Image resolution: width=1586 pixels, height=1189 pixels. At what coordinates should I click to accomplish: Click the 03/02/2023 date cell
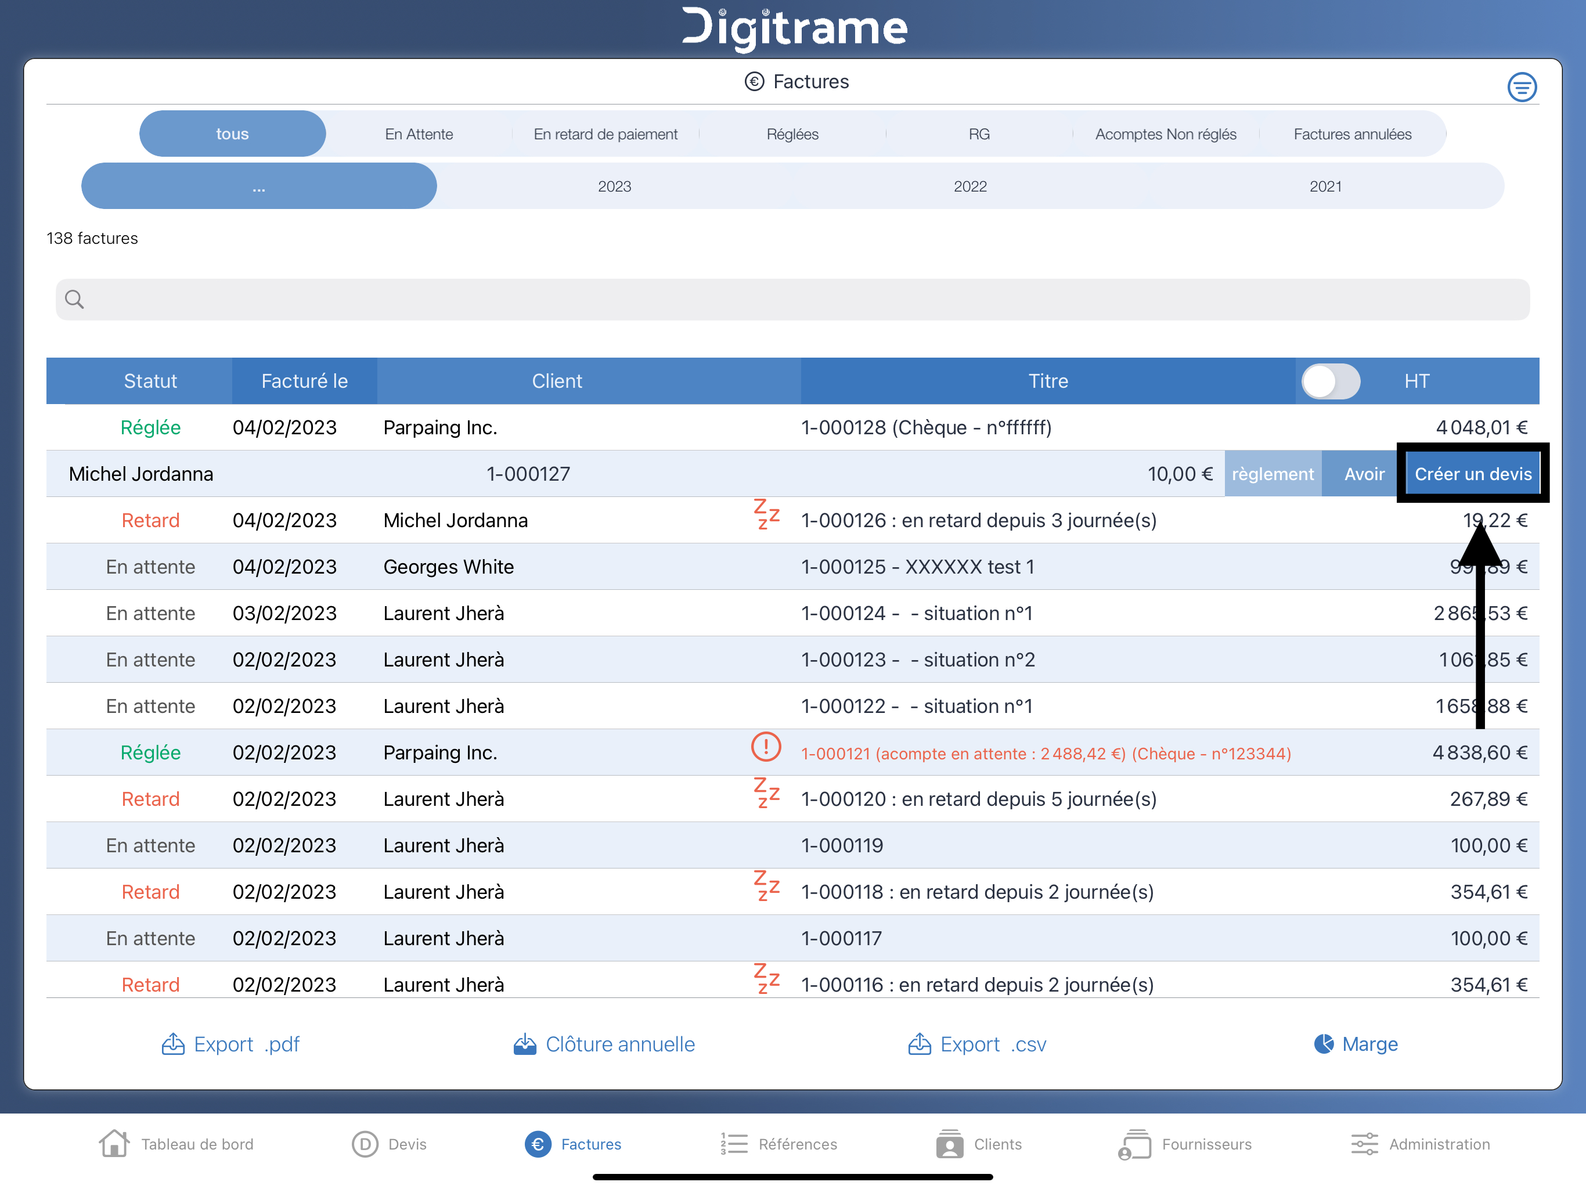coord(284,613)
